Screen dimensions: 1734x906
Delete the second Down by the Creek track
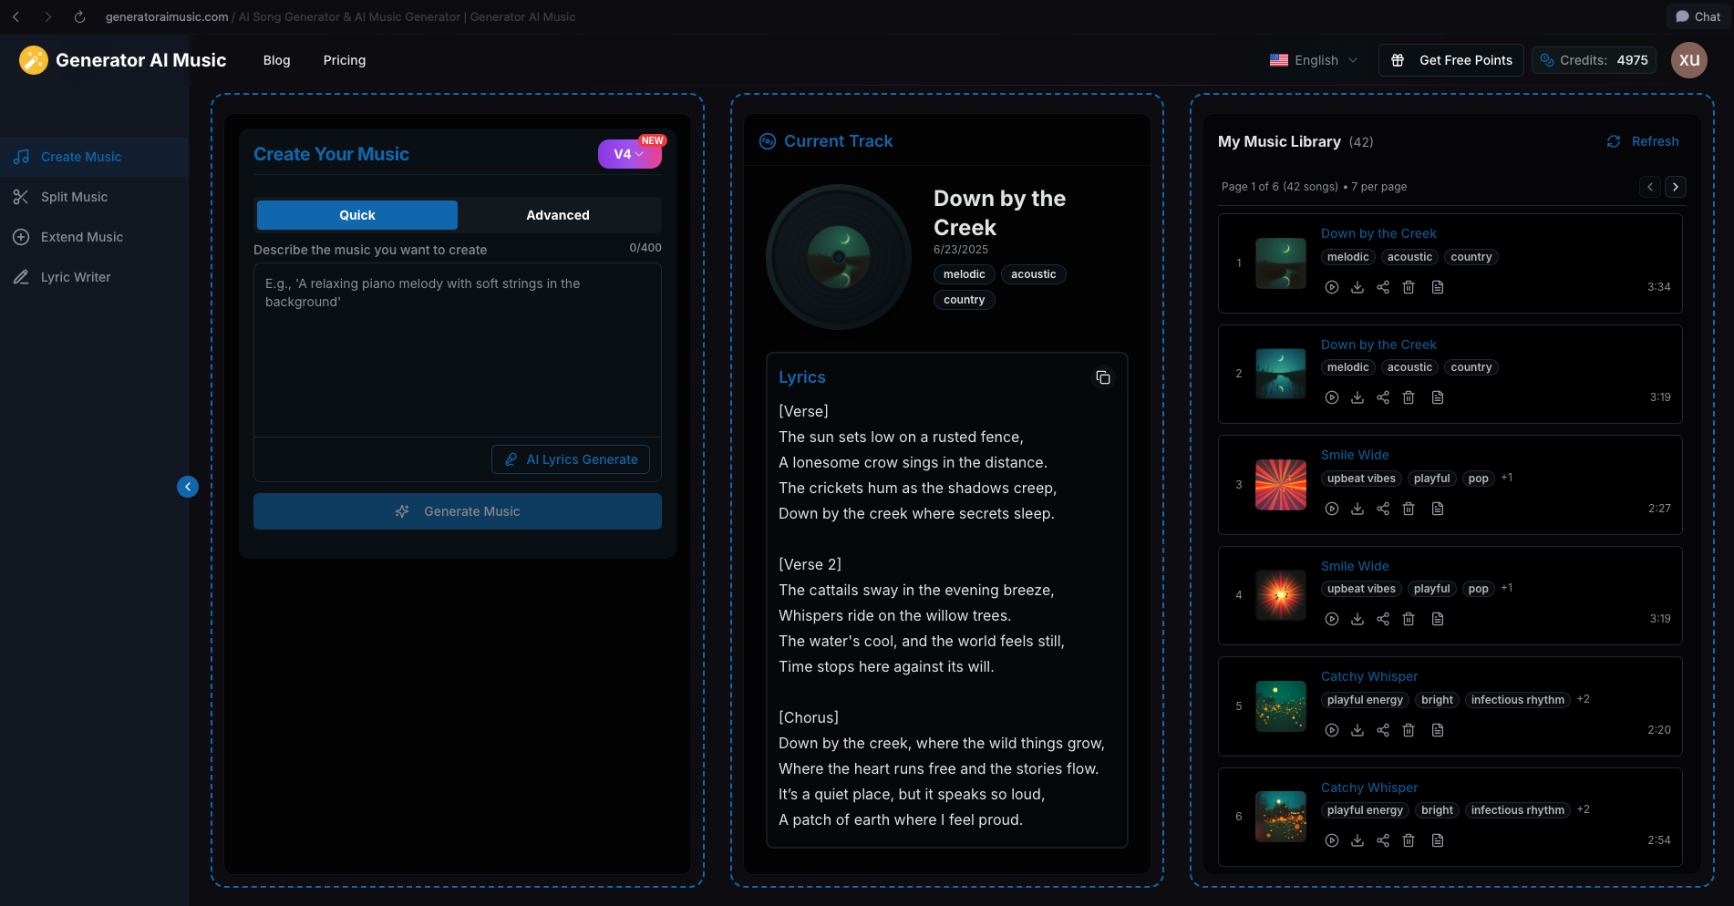[x=1409, y=397]
